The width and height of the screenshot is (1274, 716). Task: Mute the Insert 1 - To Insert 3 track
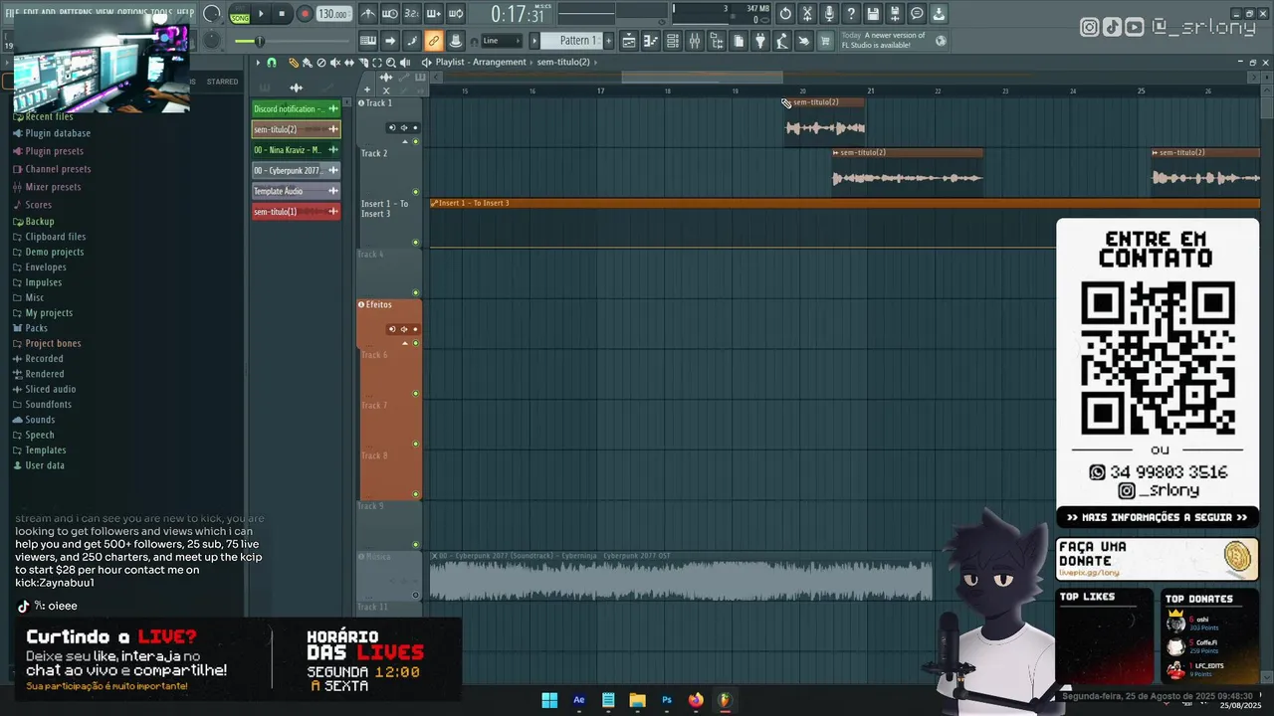[x=416, y=243]
